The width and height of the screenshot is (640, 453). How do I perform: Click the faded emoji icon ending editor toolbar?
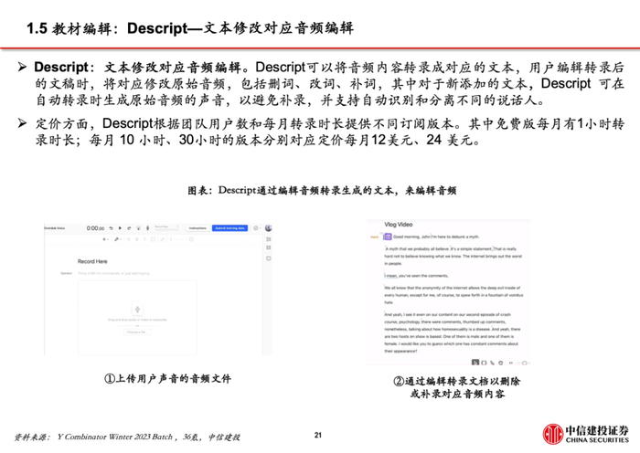(191, 239)
